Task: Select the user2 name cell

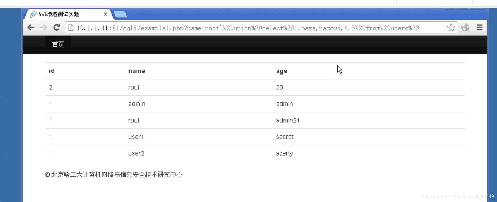Action: click(136, 153)
